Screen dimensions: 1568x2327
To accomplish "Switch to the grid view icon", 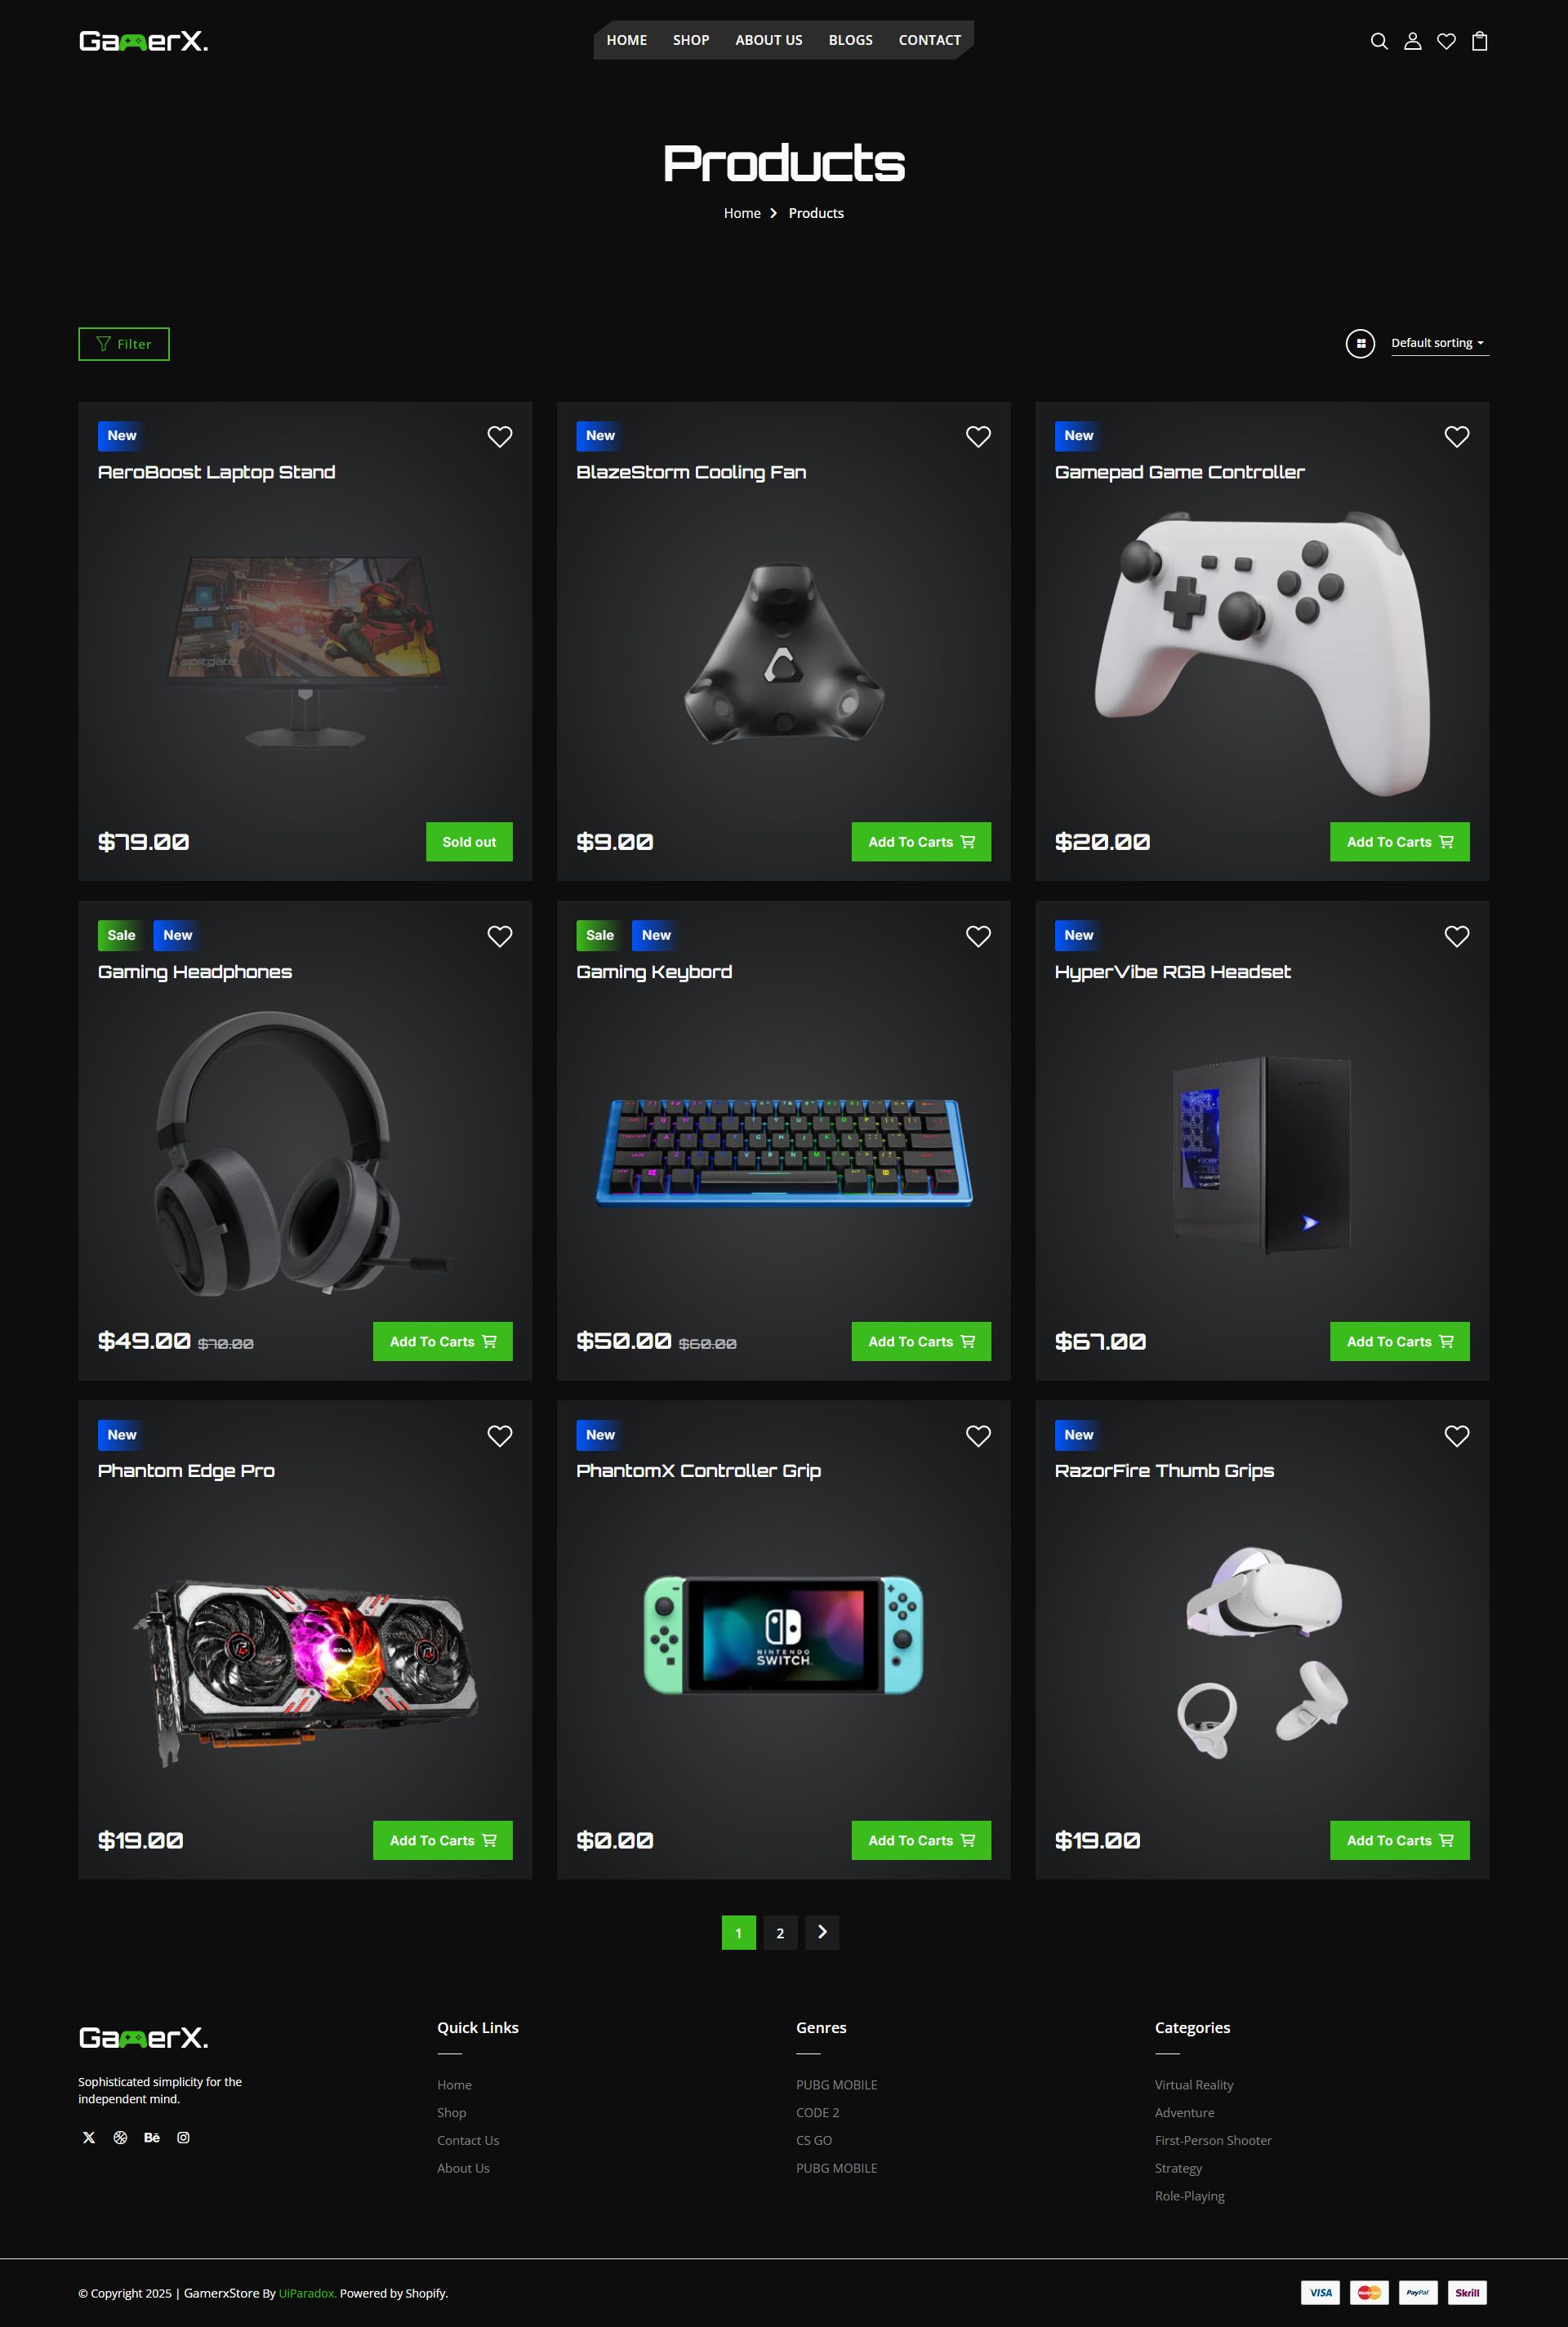I will click(1360, 344).
